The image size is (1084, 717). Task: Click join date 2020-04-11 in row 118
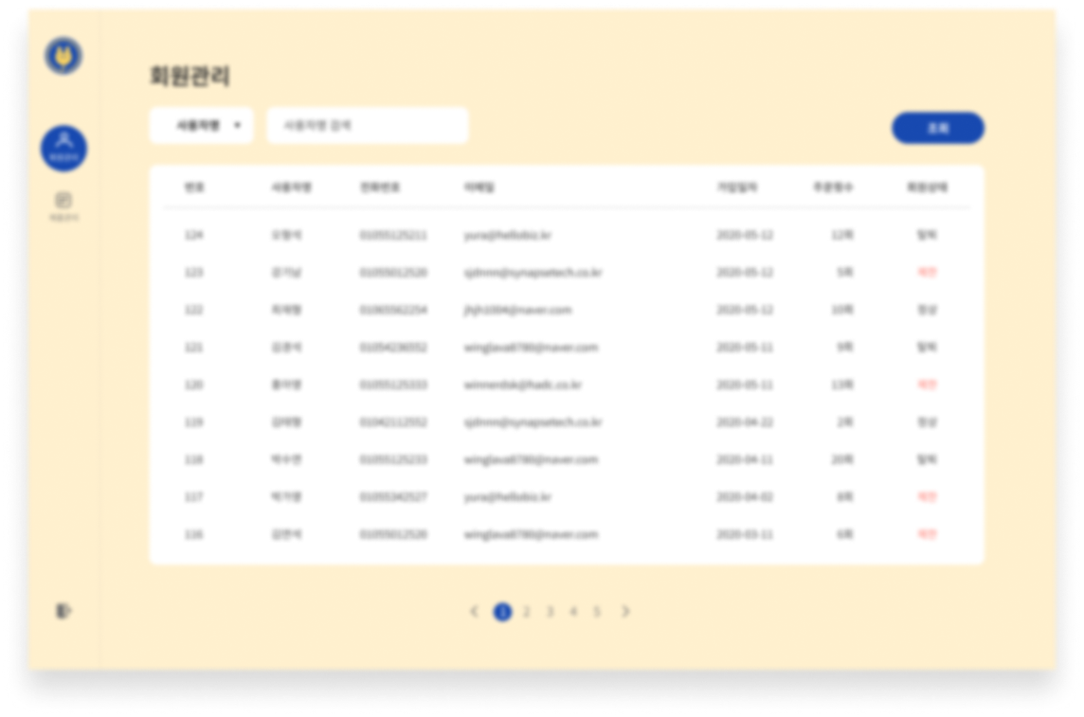click(x=745, y=459)
